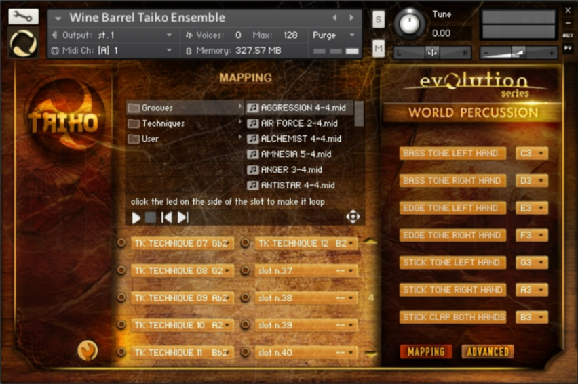Viewport: 578px width, 384px height.
Task: Toggle loop LED for slot n.39
Action: tap(245, 324)
